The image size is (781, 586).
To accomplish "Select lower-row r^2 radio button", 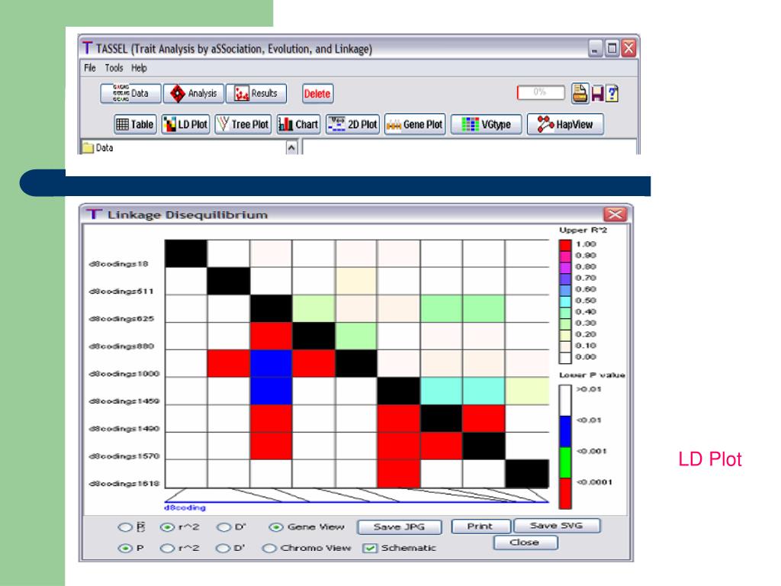I will pyautogui.click(x=167, y=548).
